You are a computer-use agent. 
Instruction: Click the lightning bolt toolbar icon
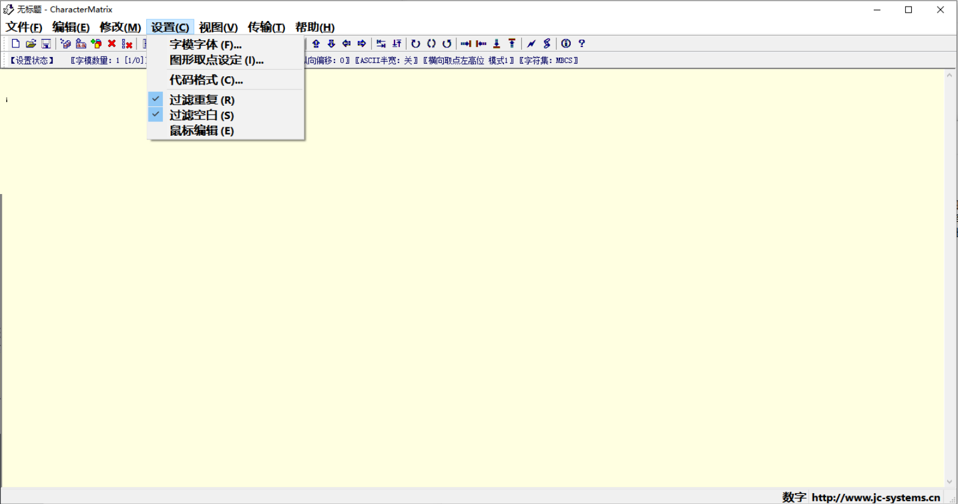click(x=531, y=43)
